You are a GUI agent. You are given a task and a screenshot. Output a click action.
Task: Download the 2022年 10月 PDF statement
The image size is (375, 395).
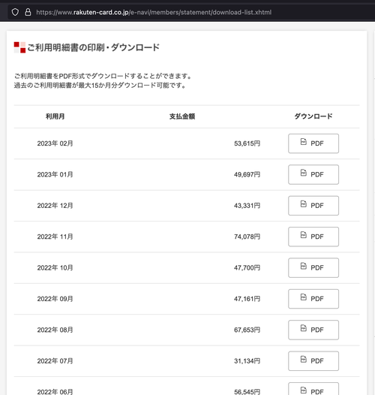313,268
